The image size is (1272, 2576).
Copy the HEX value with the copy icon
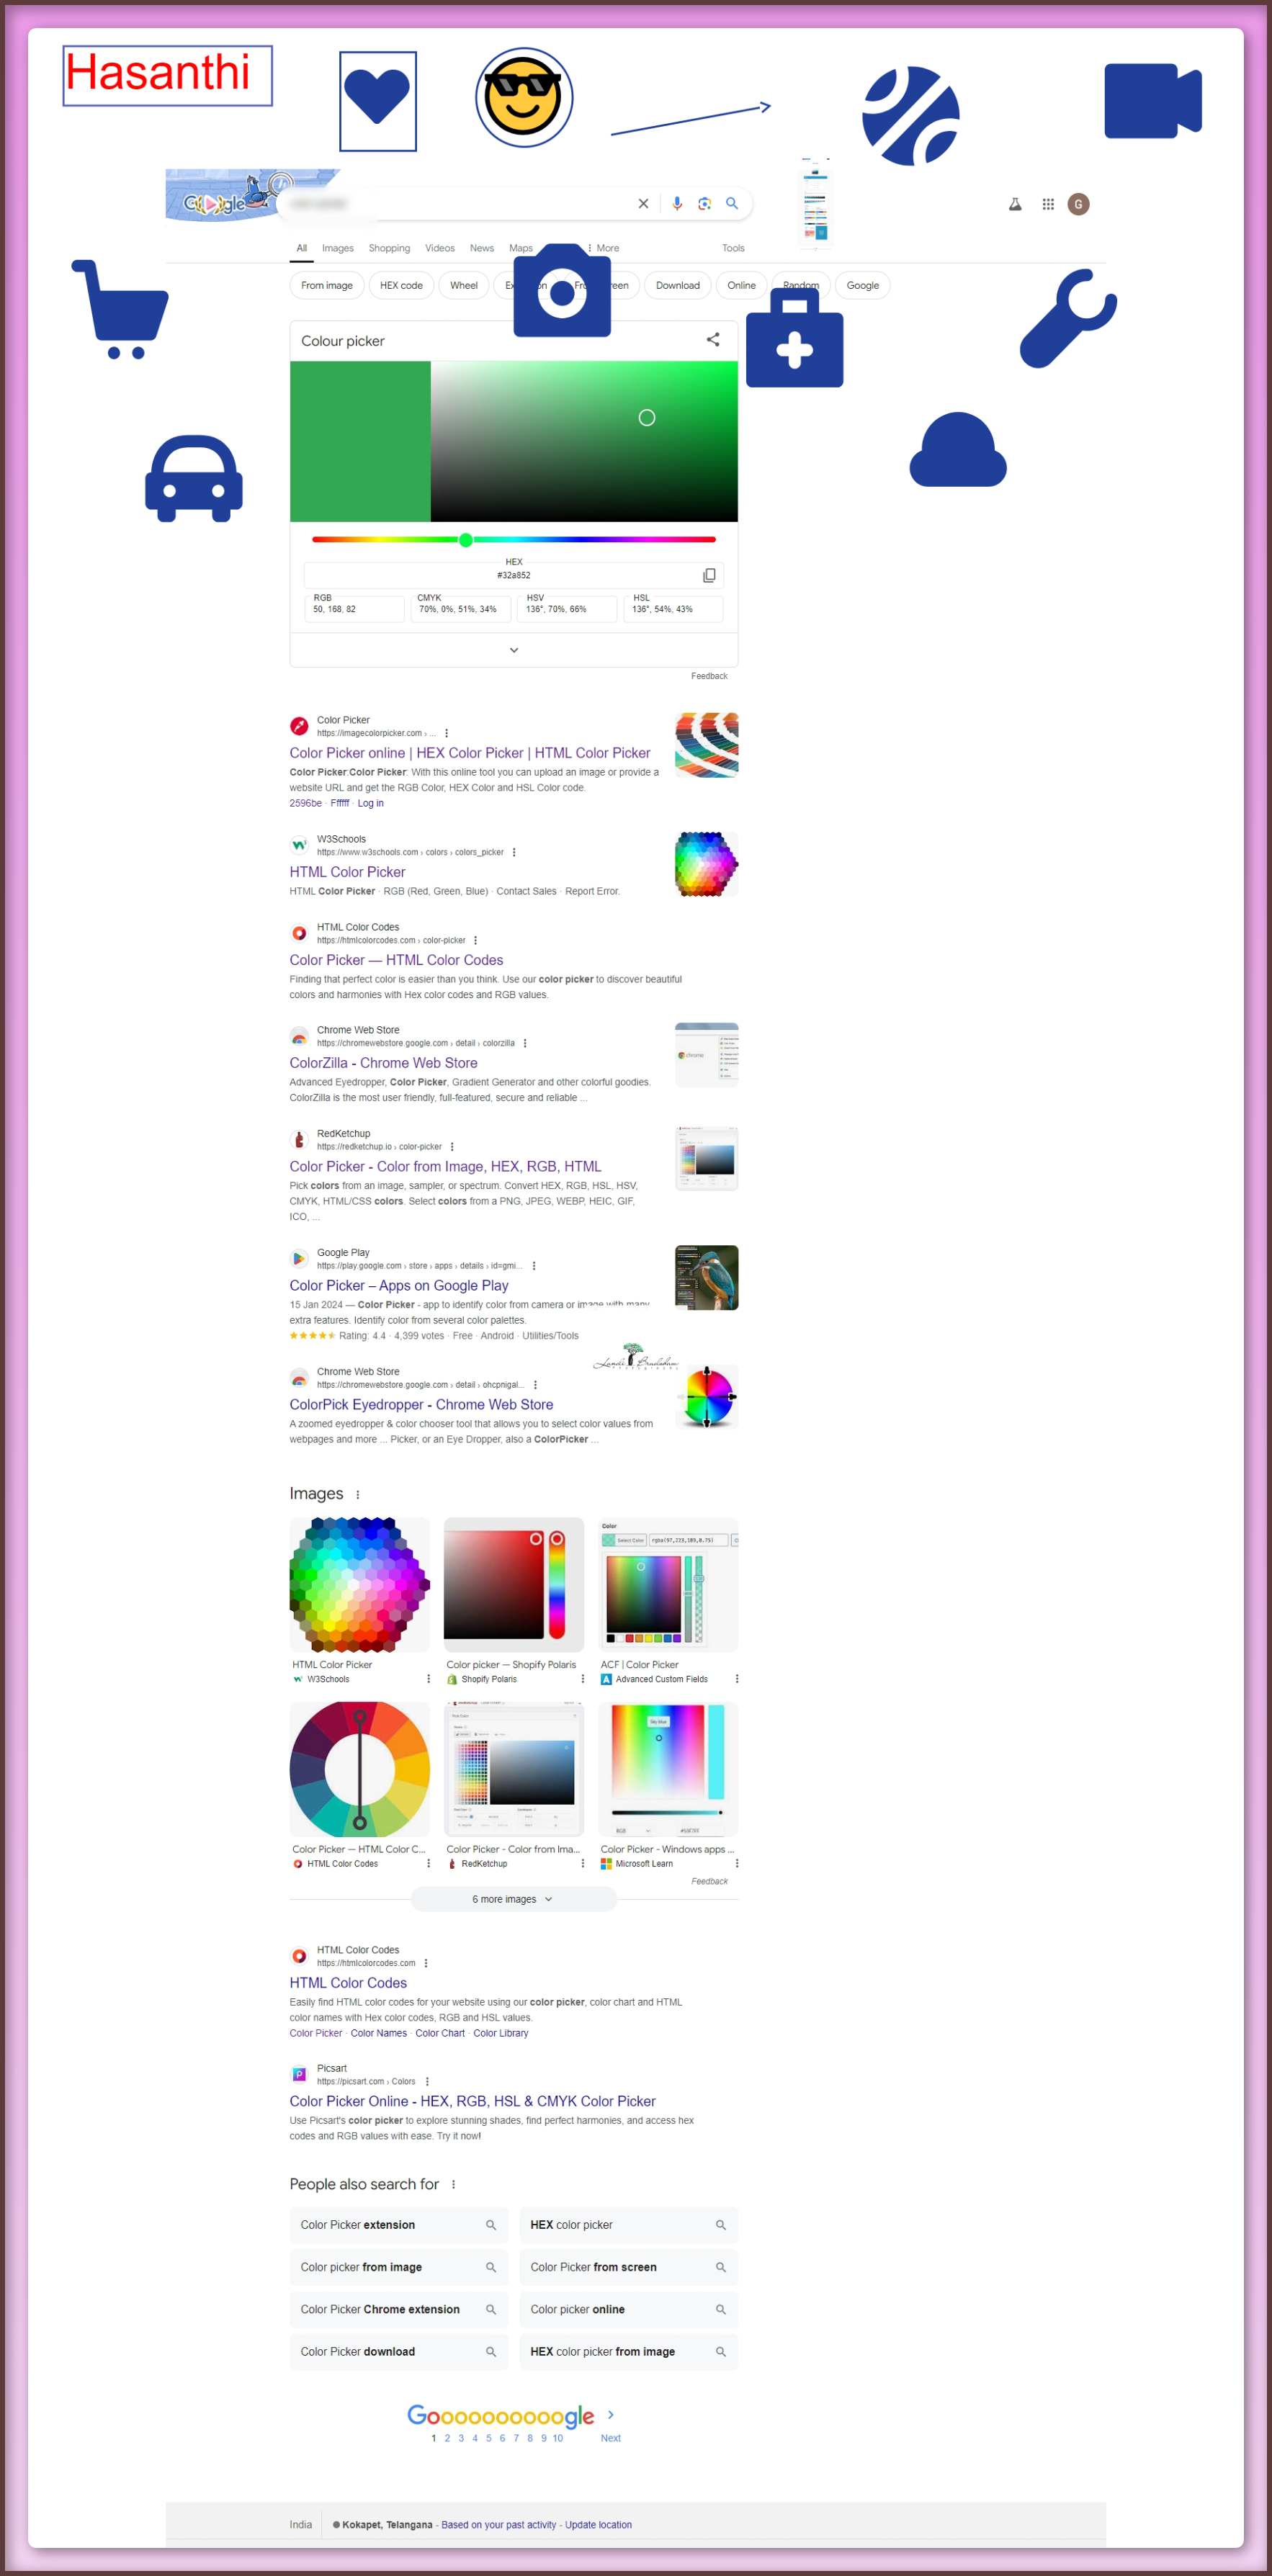tap(709, 575)
